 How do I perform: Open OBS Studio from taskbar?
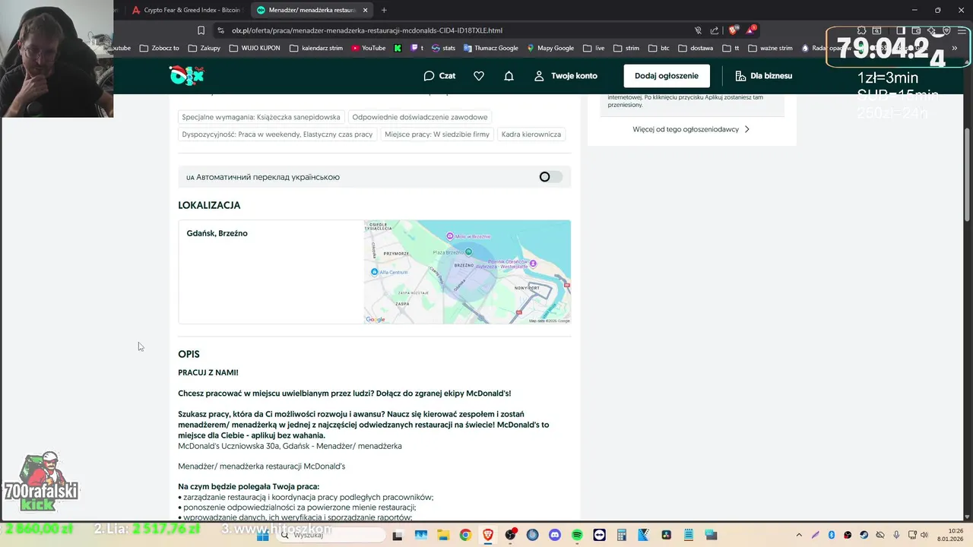coord(510,536)
